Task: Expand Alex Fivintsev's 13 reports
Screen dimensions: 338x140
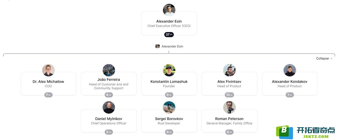Action: click(x=229, y=95)
